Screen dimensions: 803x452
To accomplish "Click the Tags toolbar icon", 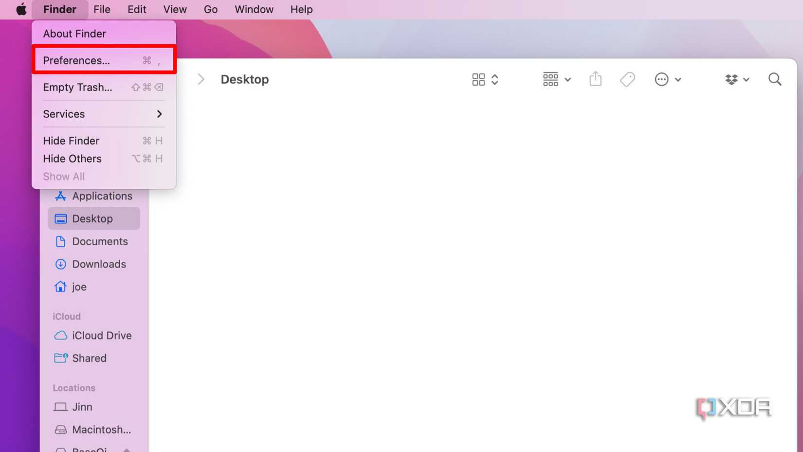I will (x=627, y=79).
